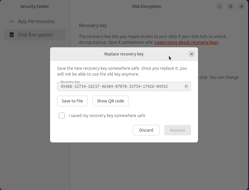Click the App Permissions key icon

click(x=12, y=21)
